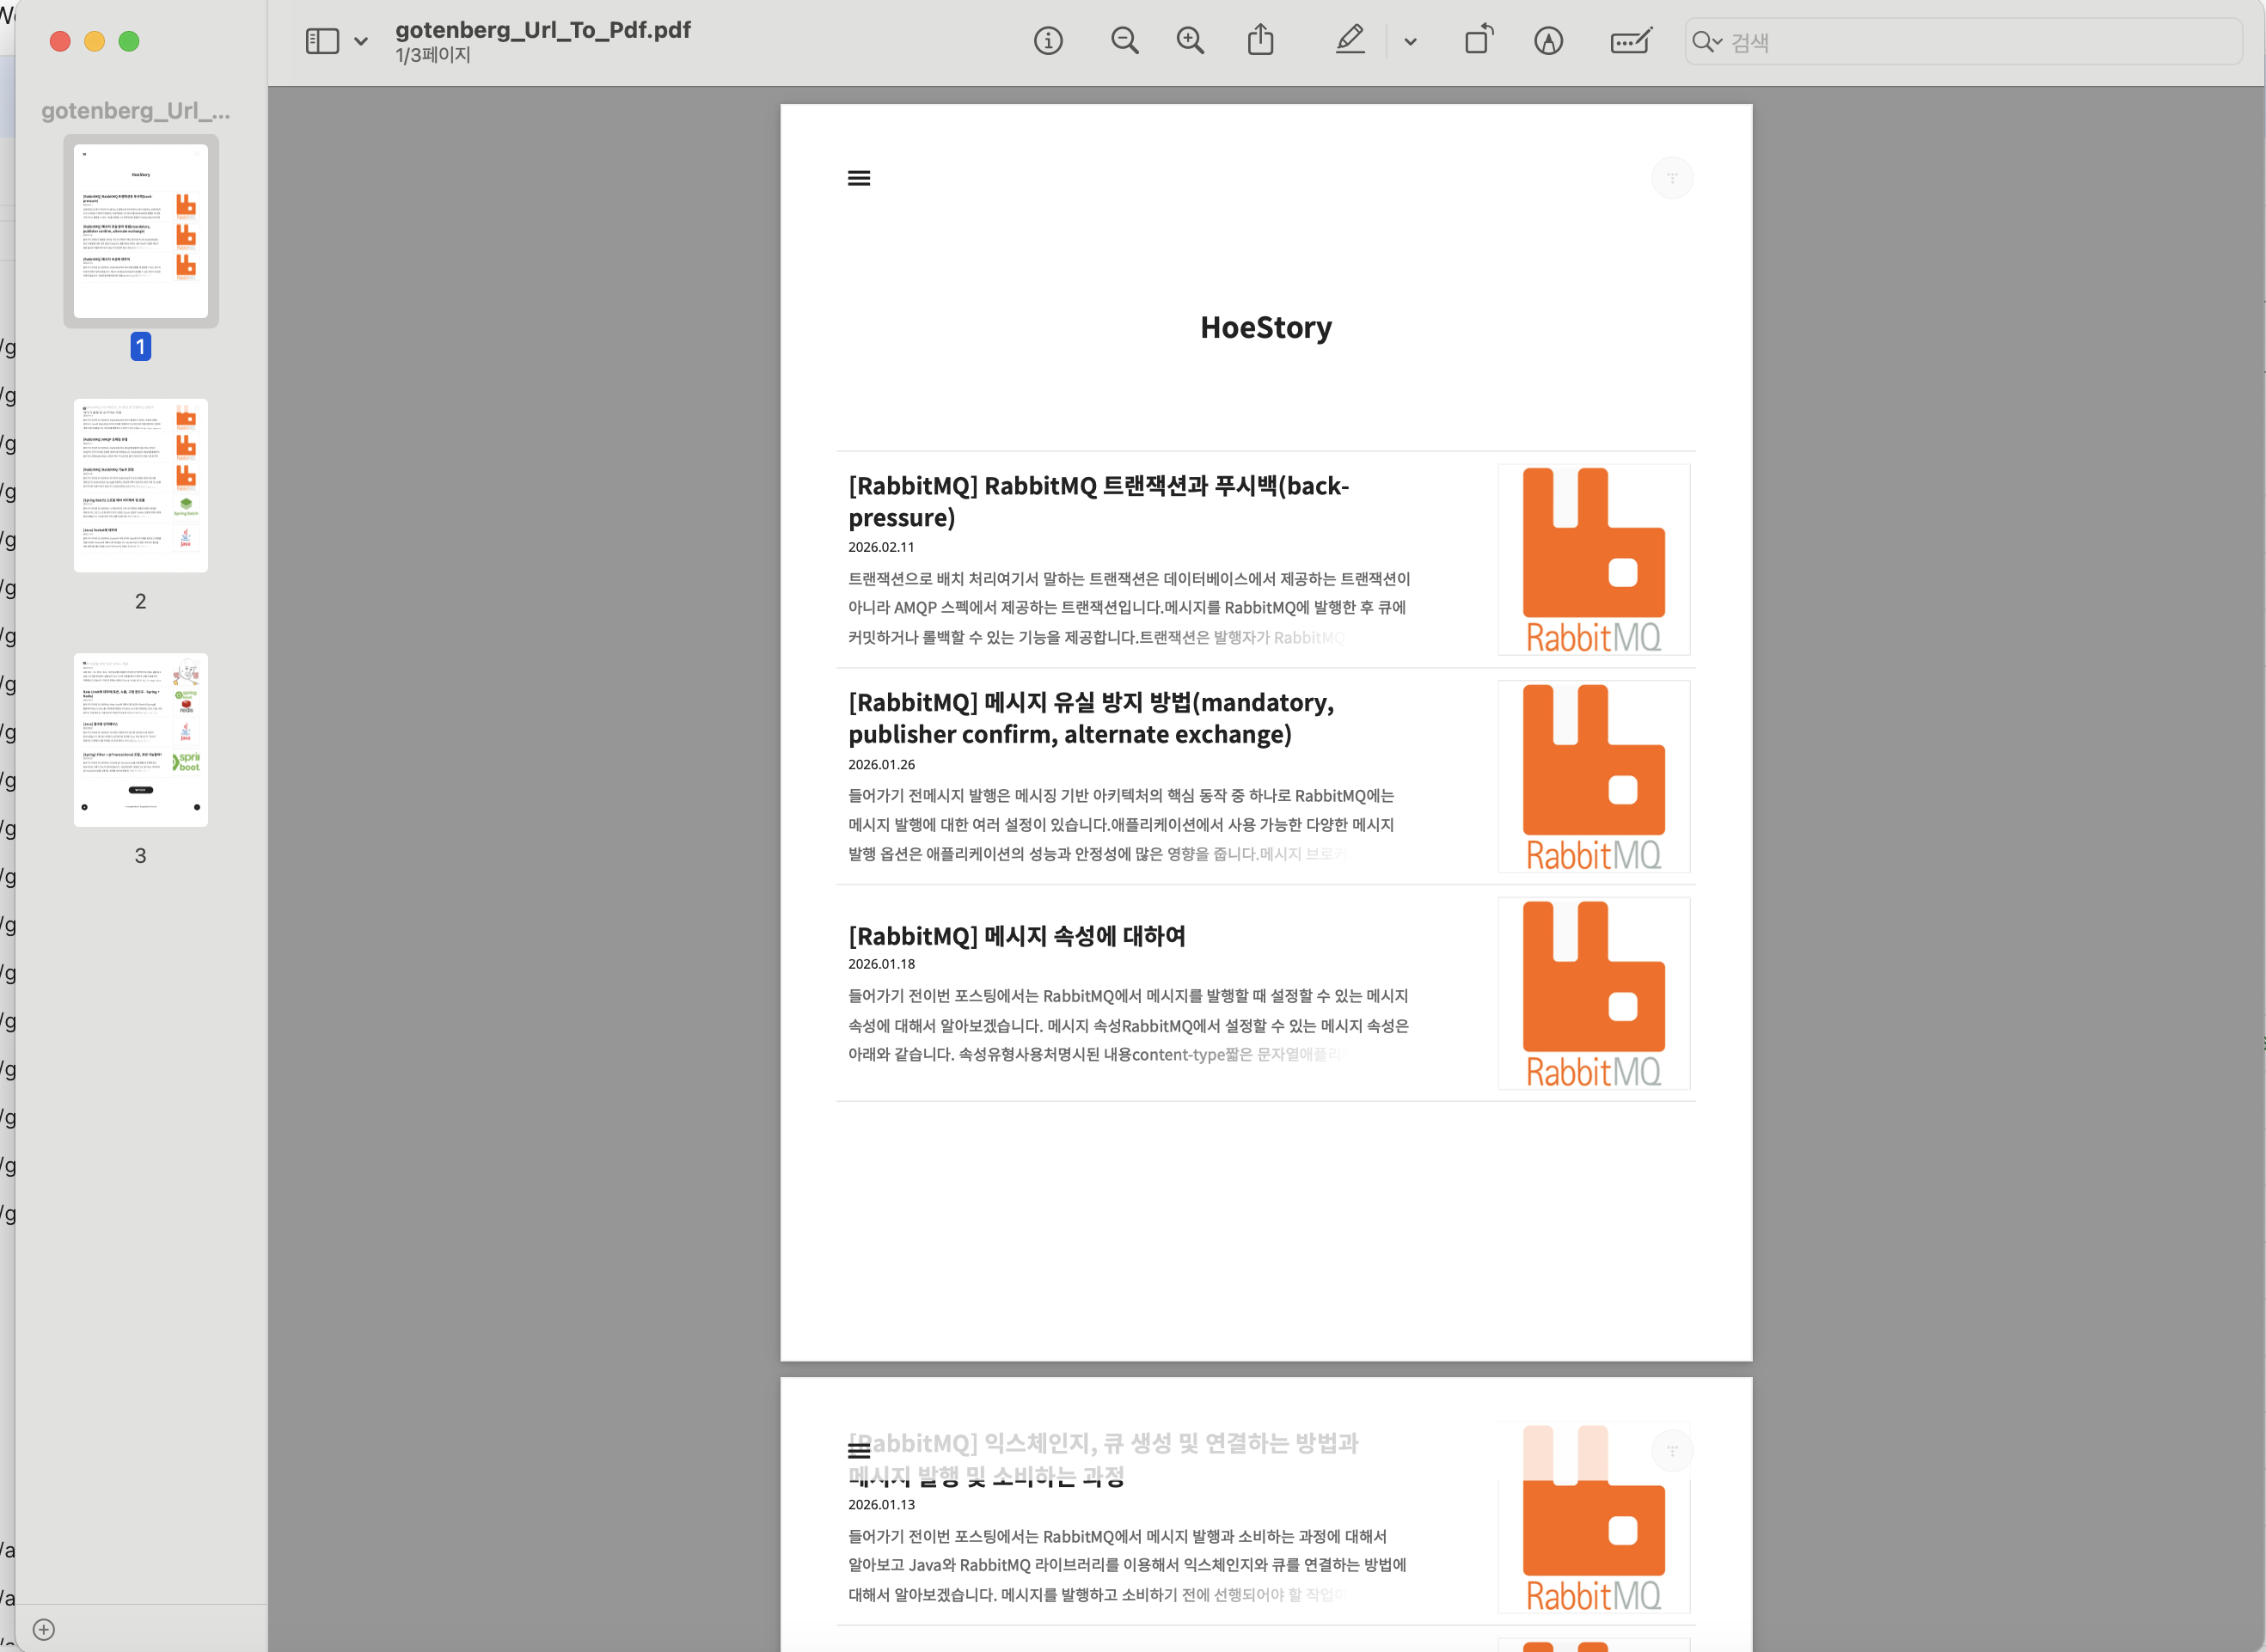The height and width of the screenshot is (1652, 2266).
Task: Rotate the page with the rotate icon
Action: 1479,40
